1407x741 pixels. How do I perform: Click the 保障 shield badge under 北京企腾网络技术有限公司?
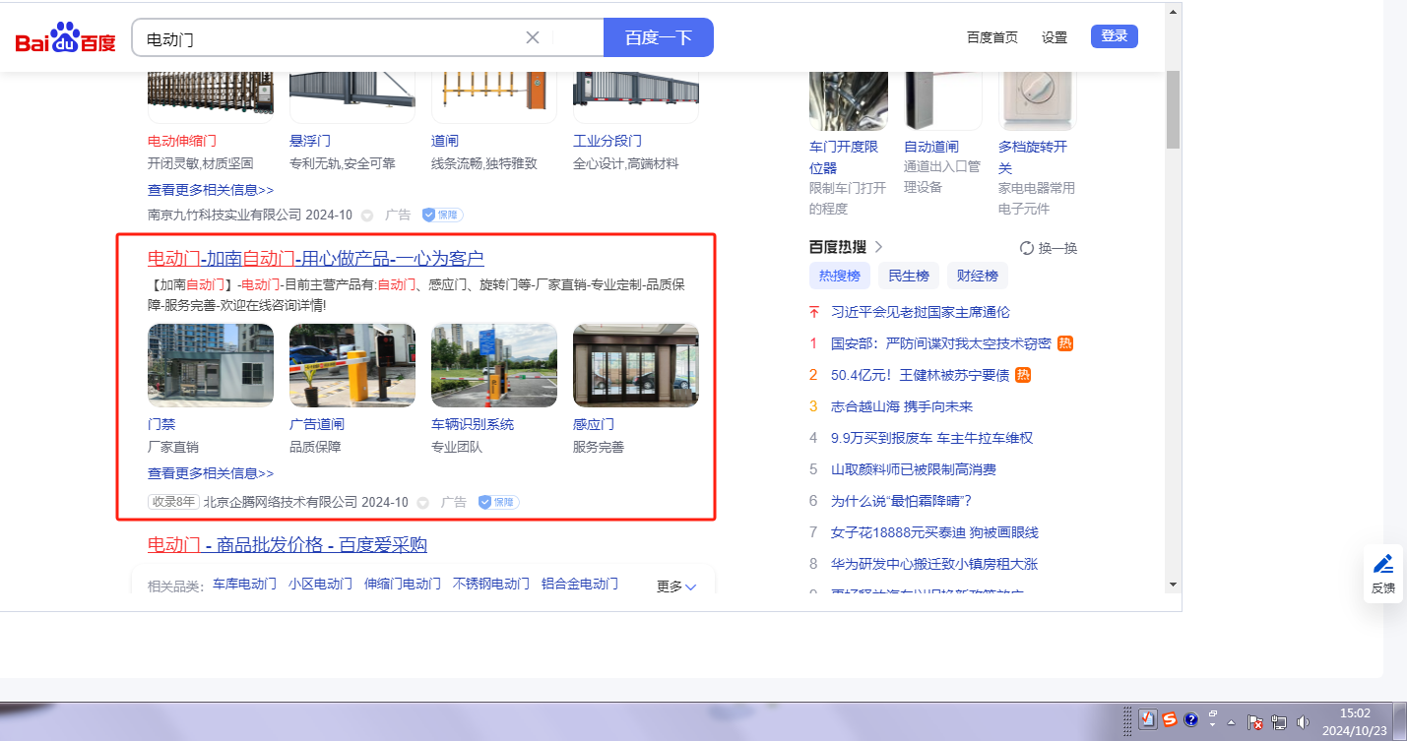coord(499,502)
